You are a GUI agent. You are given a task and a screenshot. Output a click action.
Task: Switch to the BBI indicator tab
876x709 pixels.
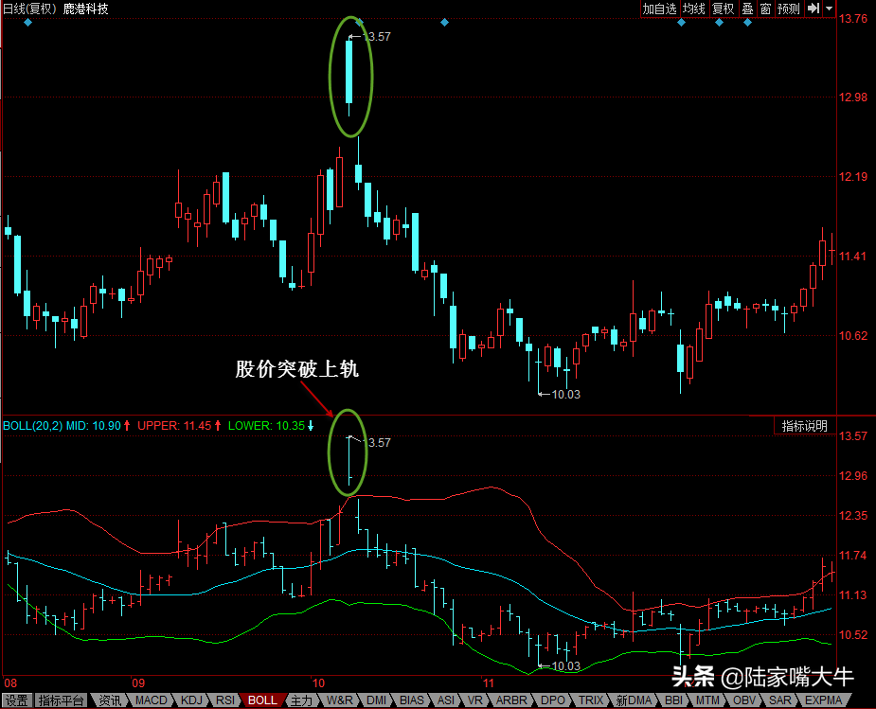point(673,700)
